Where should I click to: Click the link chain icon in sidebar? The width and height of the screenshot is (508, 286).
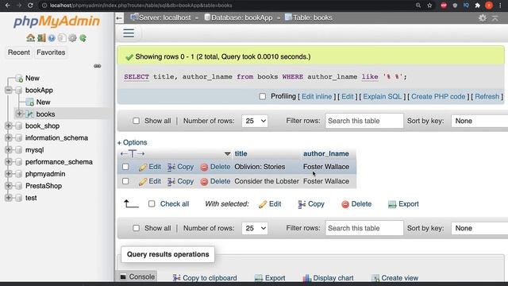(x=97, y=66)
